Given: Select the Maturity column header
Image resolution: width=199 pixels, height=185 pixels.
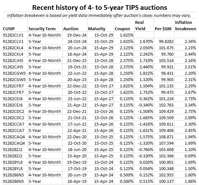Looking at the screenshot, I should (x=97, y=29).
